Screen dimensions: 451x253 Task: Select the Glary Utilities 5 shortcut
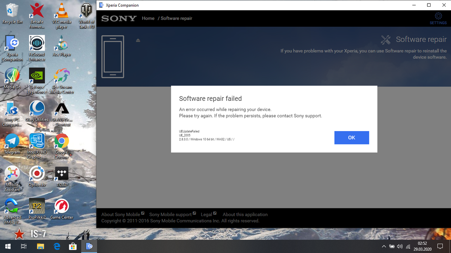click(x=37, y=113)
